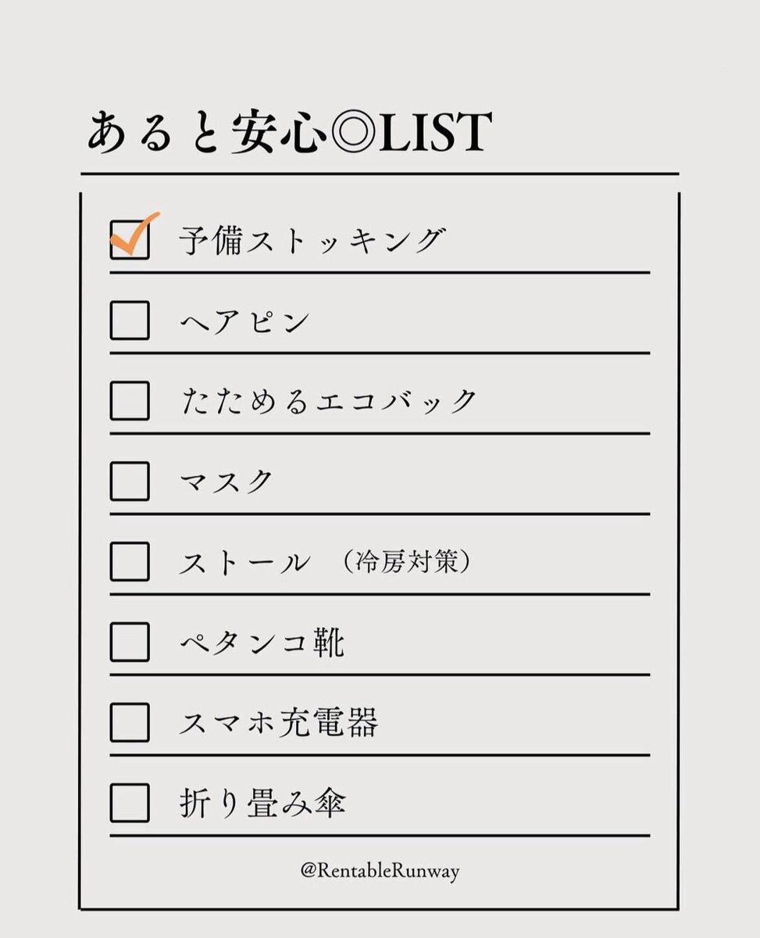This screenshot has width=760, height=938.
Task: Check the ヘアピン checkbox
Action: (130, 320)
